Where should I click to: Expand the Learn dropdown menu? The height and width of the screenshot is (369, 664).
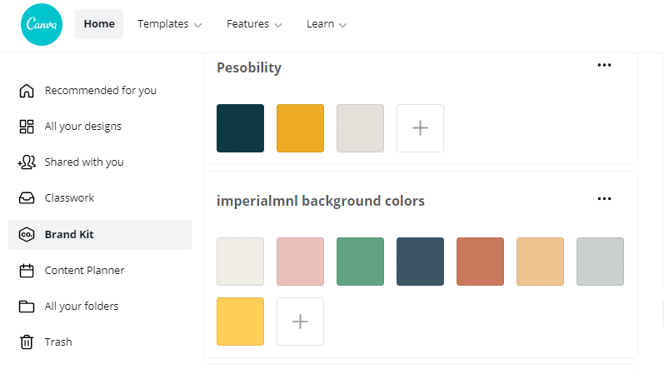[327, 24]
